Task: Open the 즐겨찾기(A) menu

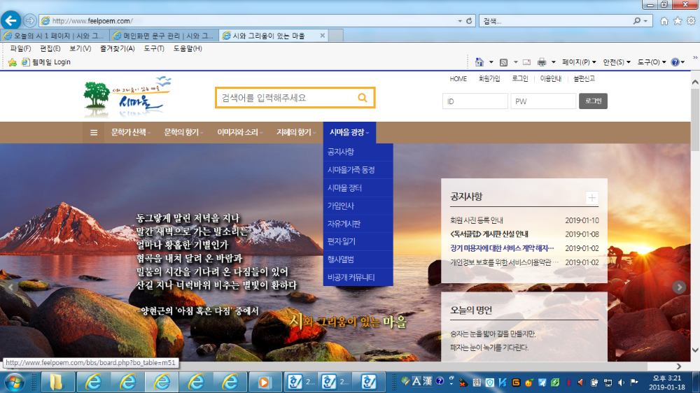Action: [118, 48]
